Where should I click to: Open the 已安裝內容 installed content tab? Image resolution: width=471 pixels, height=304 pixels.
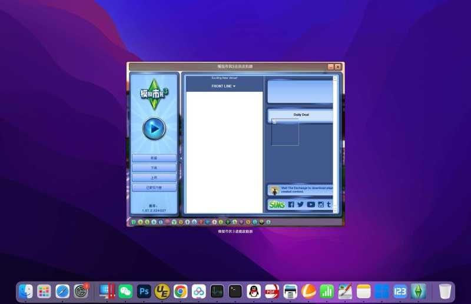tap(154, 188)
